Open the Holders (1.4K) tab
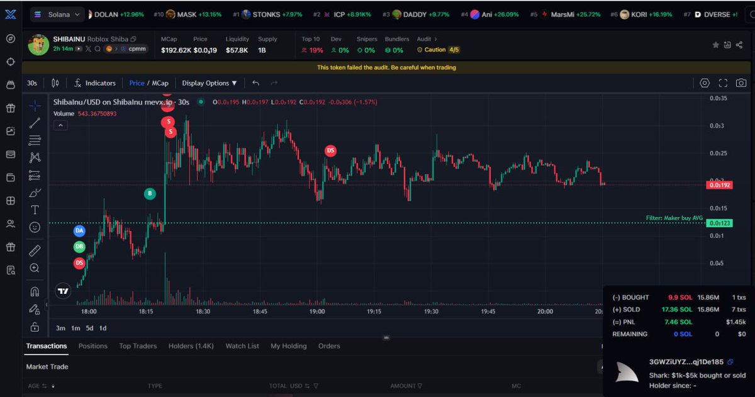This screenshot has width=755, height=397. [191, 346]
